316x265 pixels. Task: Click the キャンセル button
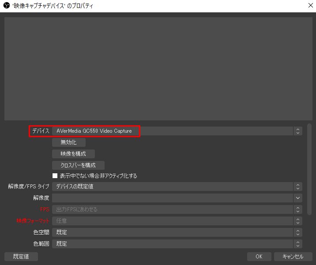[x=293, y=257]
